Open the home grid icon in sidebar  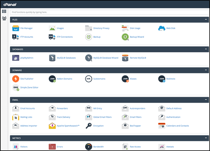tap(4, 11)
